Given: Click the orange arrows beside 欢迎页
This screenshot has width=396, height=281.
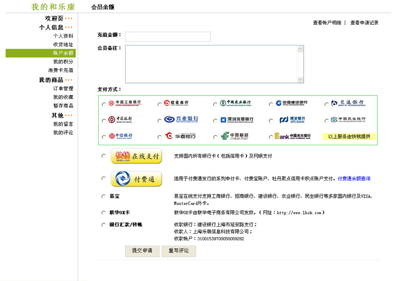Looking at the screenshot, I should coord(69,18).
